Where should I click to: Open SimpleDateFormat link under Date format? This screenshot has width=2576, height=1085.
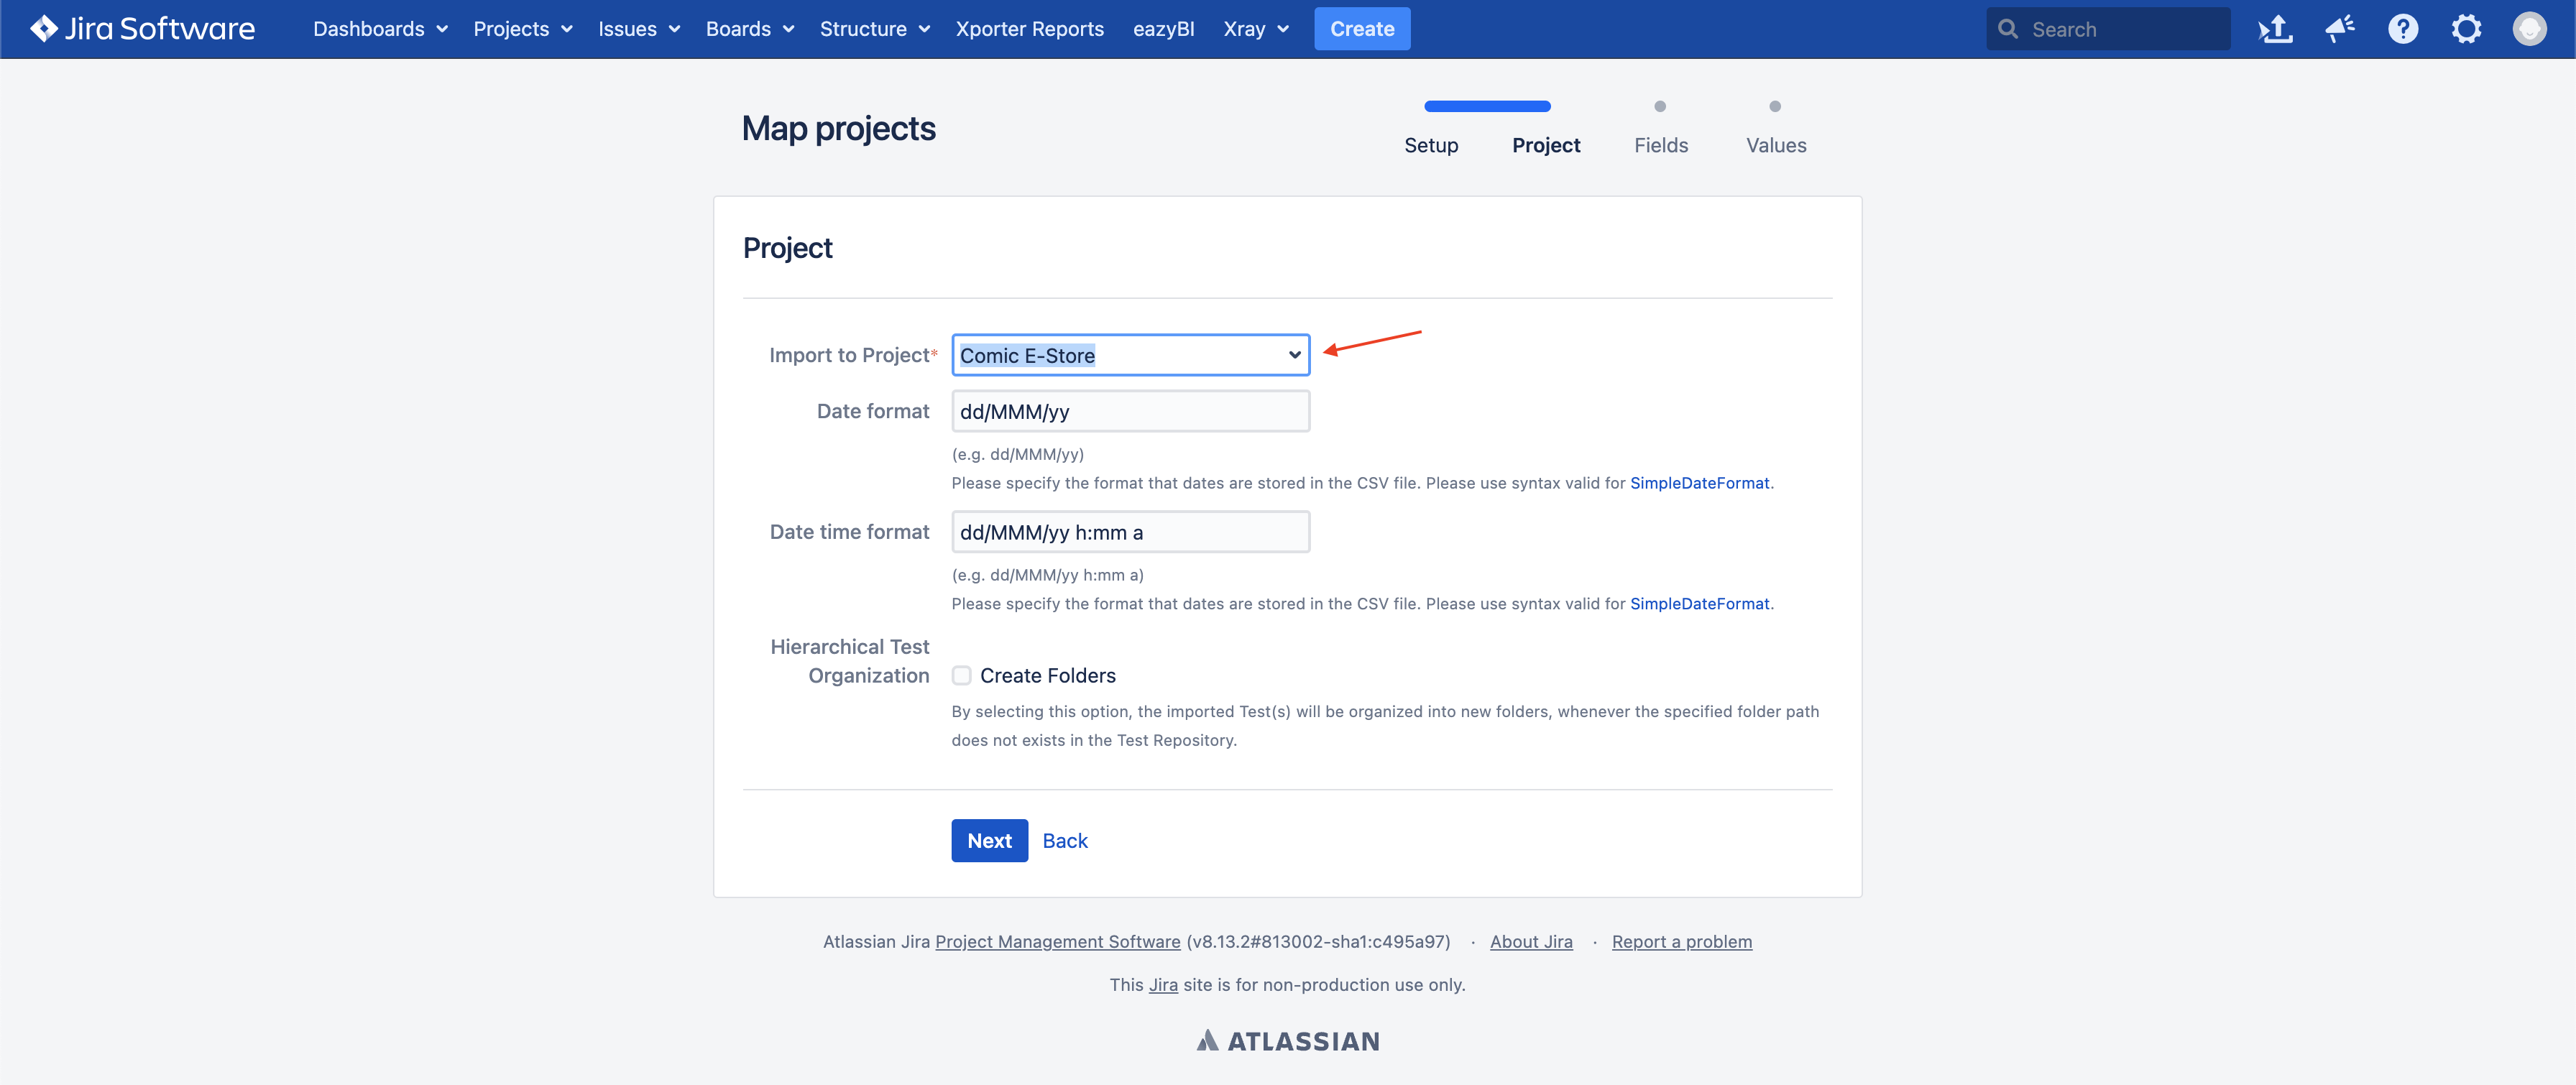(1699, 483)
